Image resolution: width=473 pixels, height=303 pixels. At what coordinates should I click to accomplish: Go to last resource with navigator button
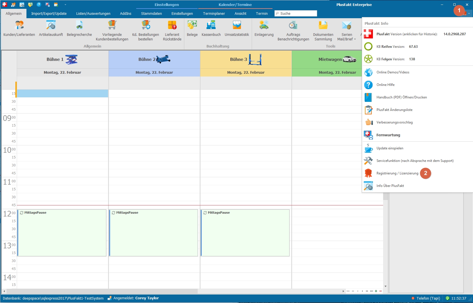tap(371, 291)
